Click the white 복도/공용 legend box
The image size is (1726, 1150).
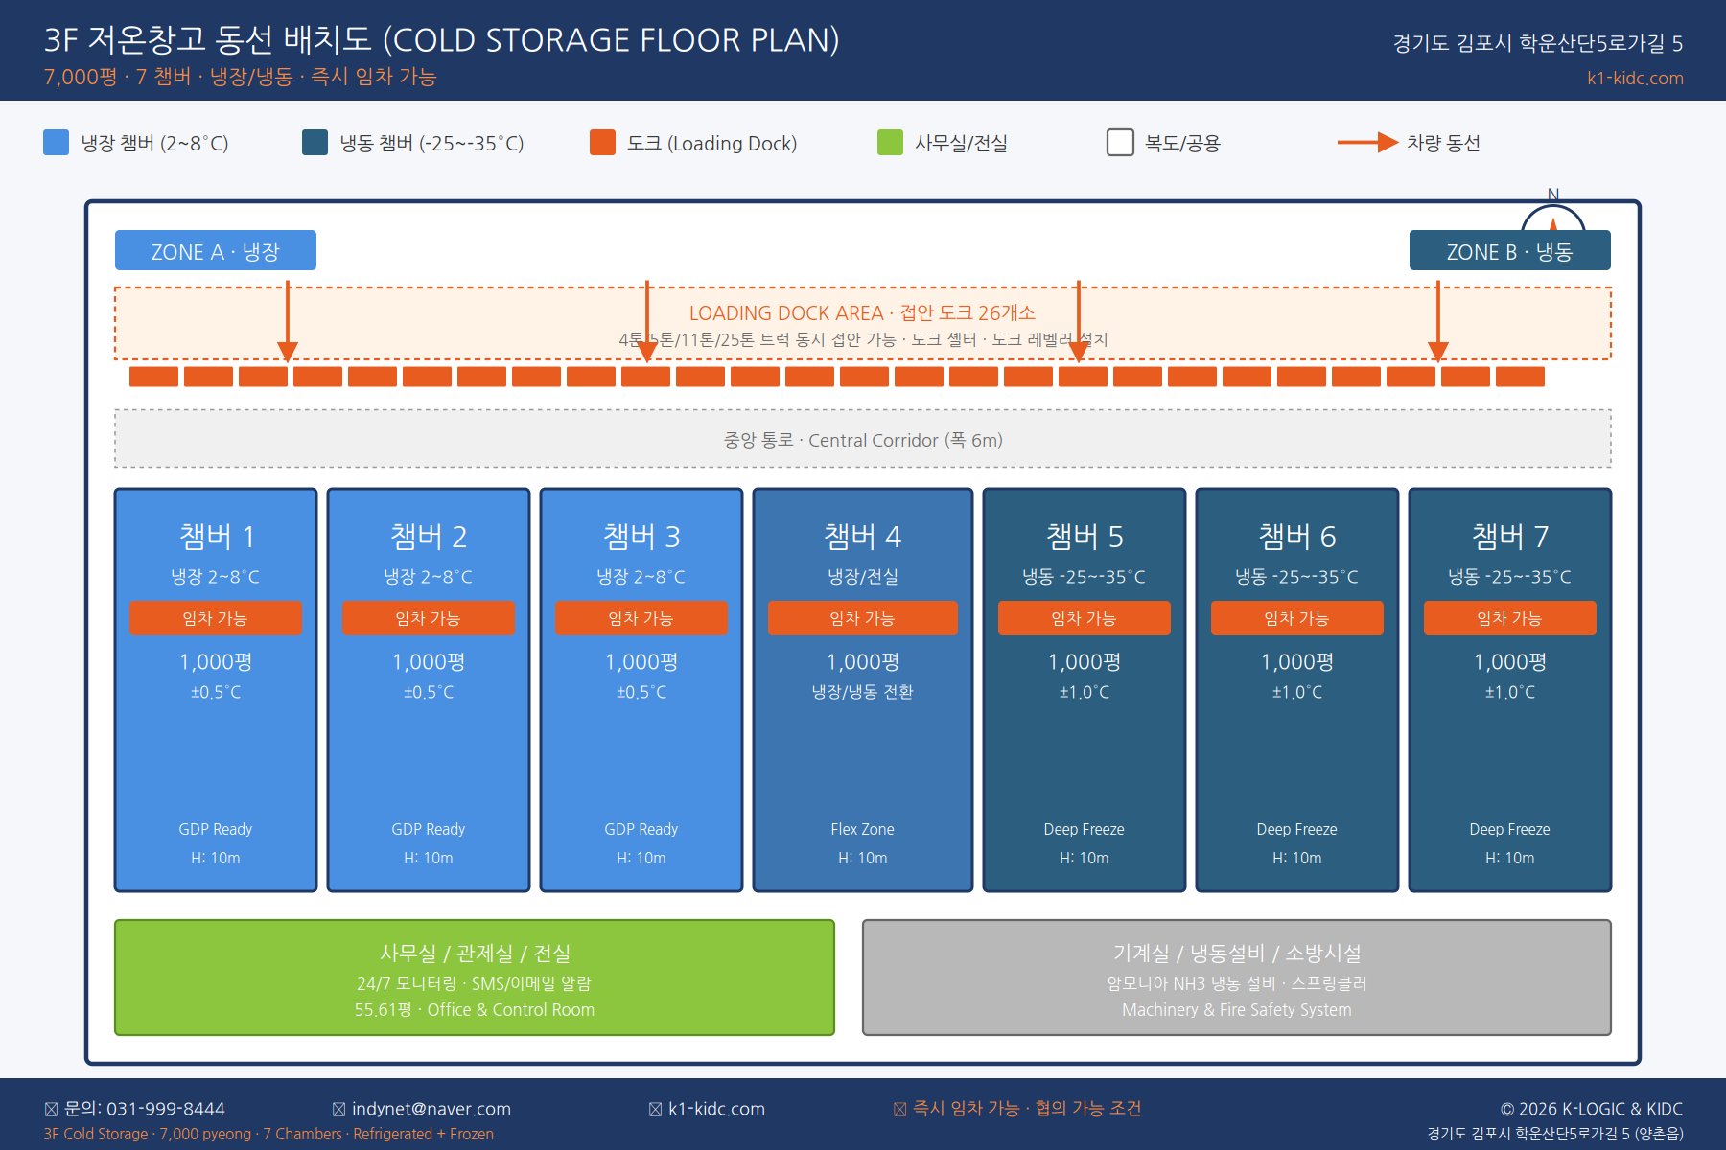tap(1121, 143)
